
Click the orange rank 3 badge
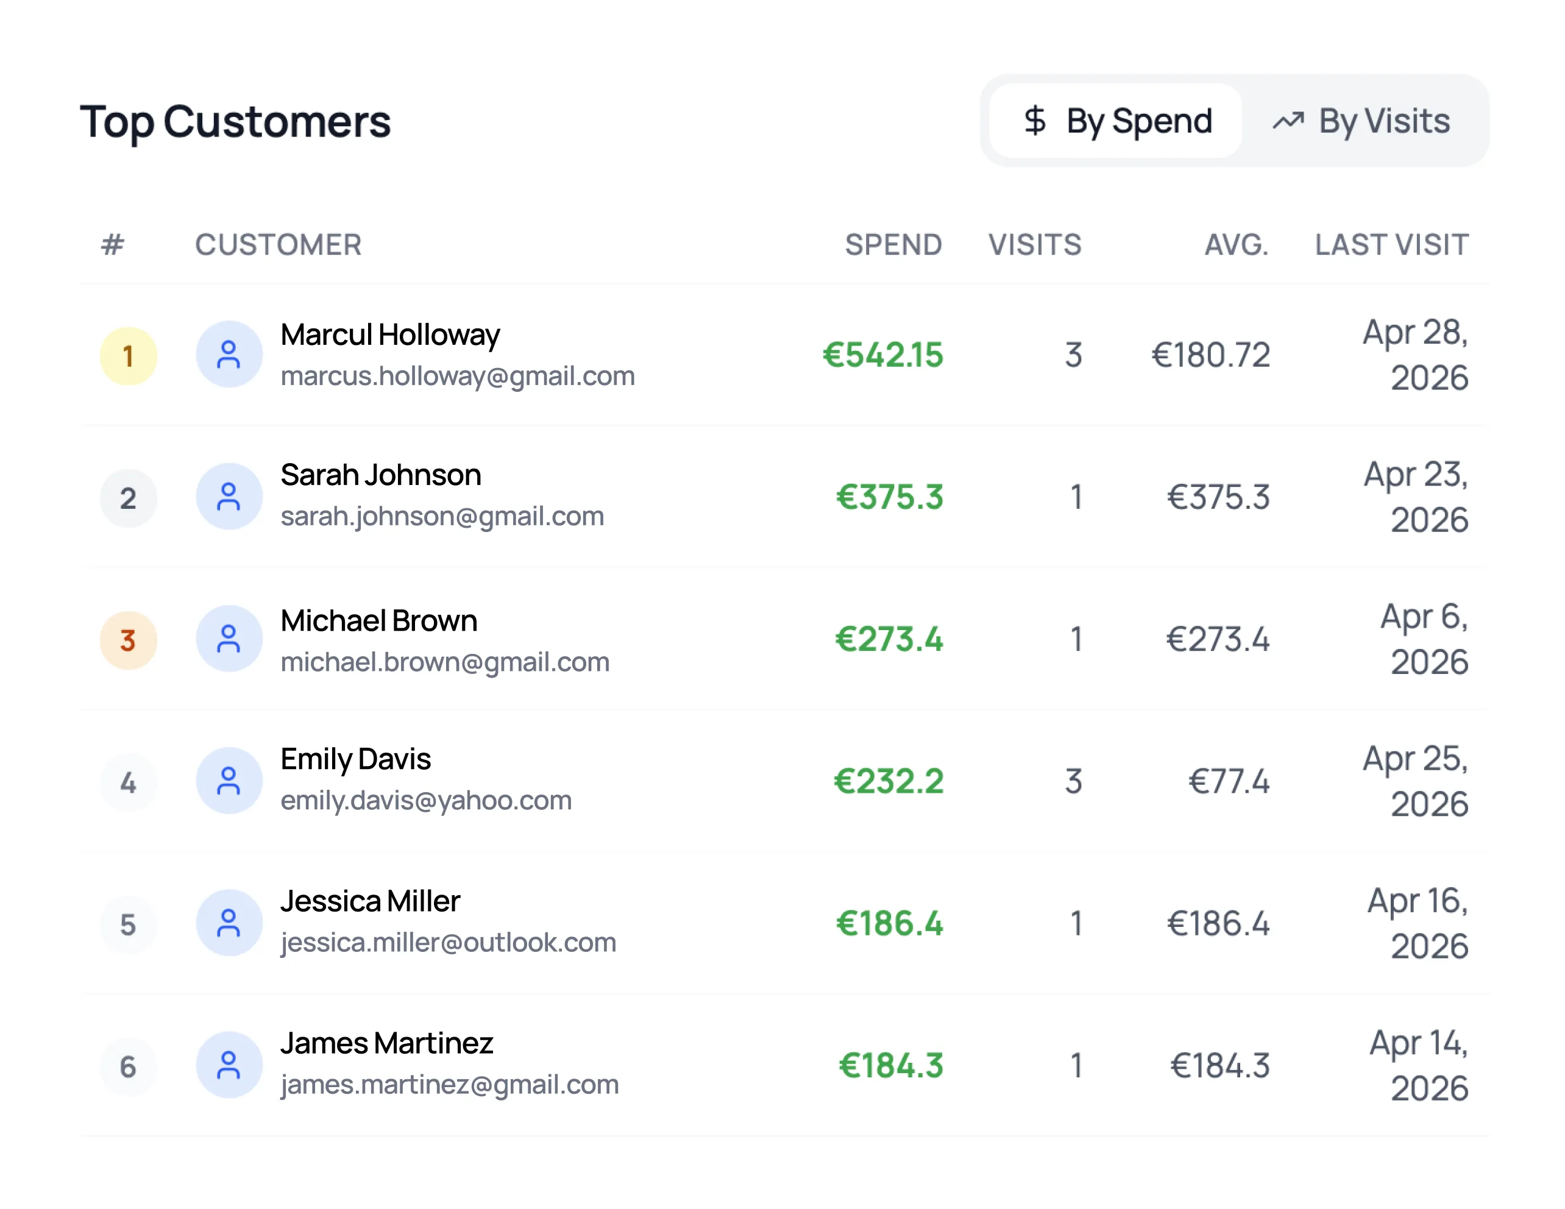[128, 640]
